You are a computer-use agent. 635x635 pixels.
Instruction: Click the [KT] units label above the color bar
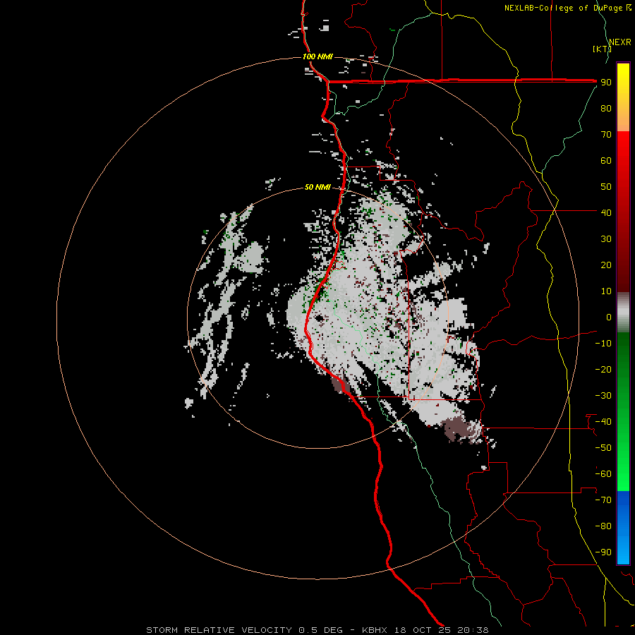602,49
